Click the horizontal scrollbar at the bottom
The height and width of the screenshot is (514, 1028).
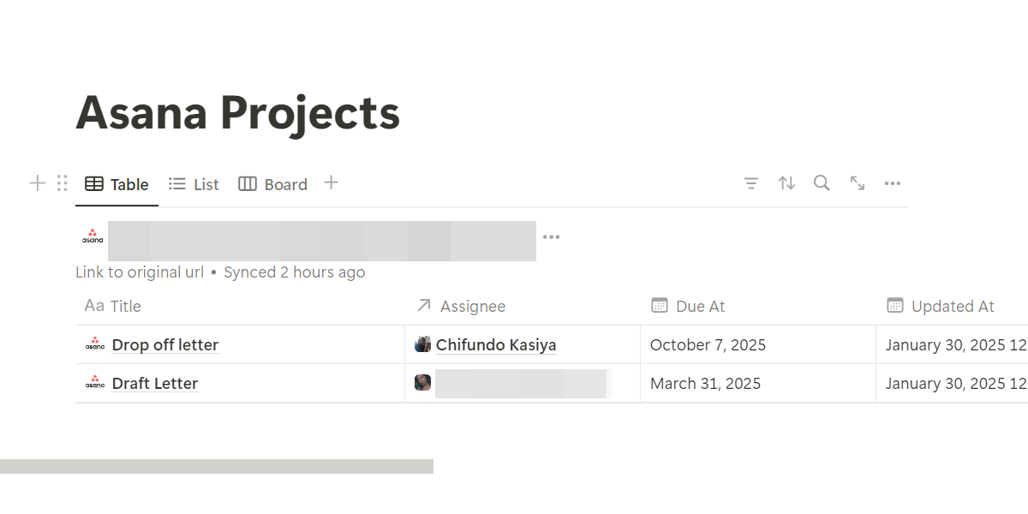point(217,466)
